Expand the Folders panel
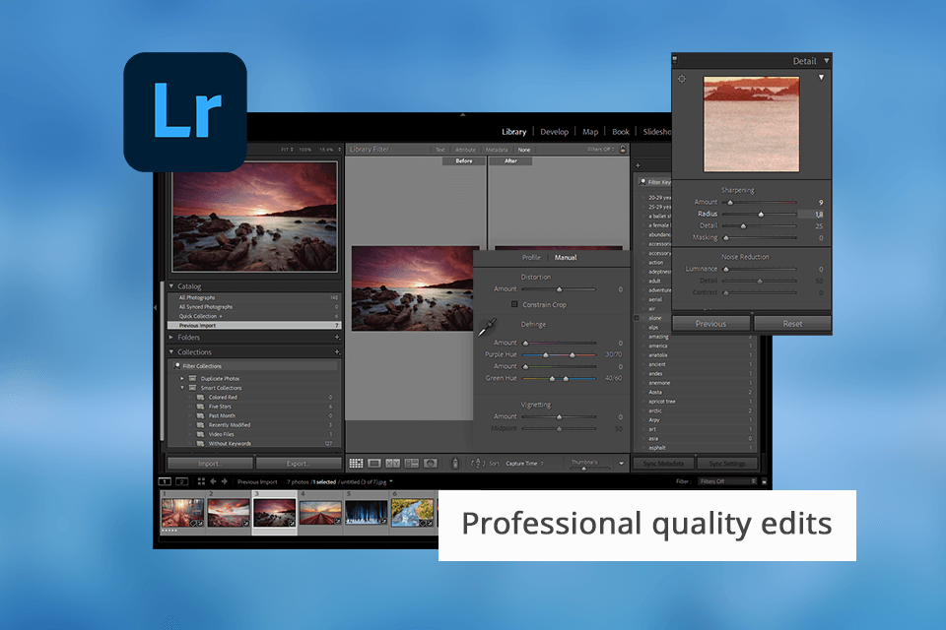Screen dimensions: 946x630 pos(171,337)
